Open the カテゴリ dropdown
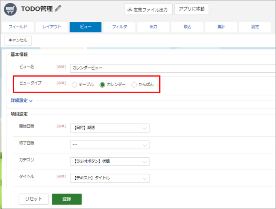This screenshot has width=276, height=209. (x=110, y=161)
